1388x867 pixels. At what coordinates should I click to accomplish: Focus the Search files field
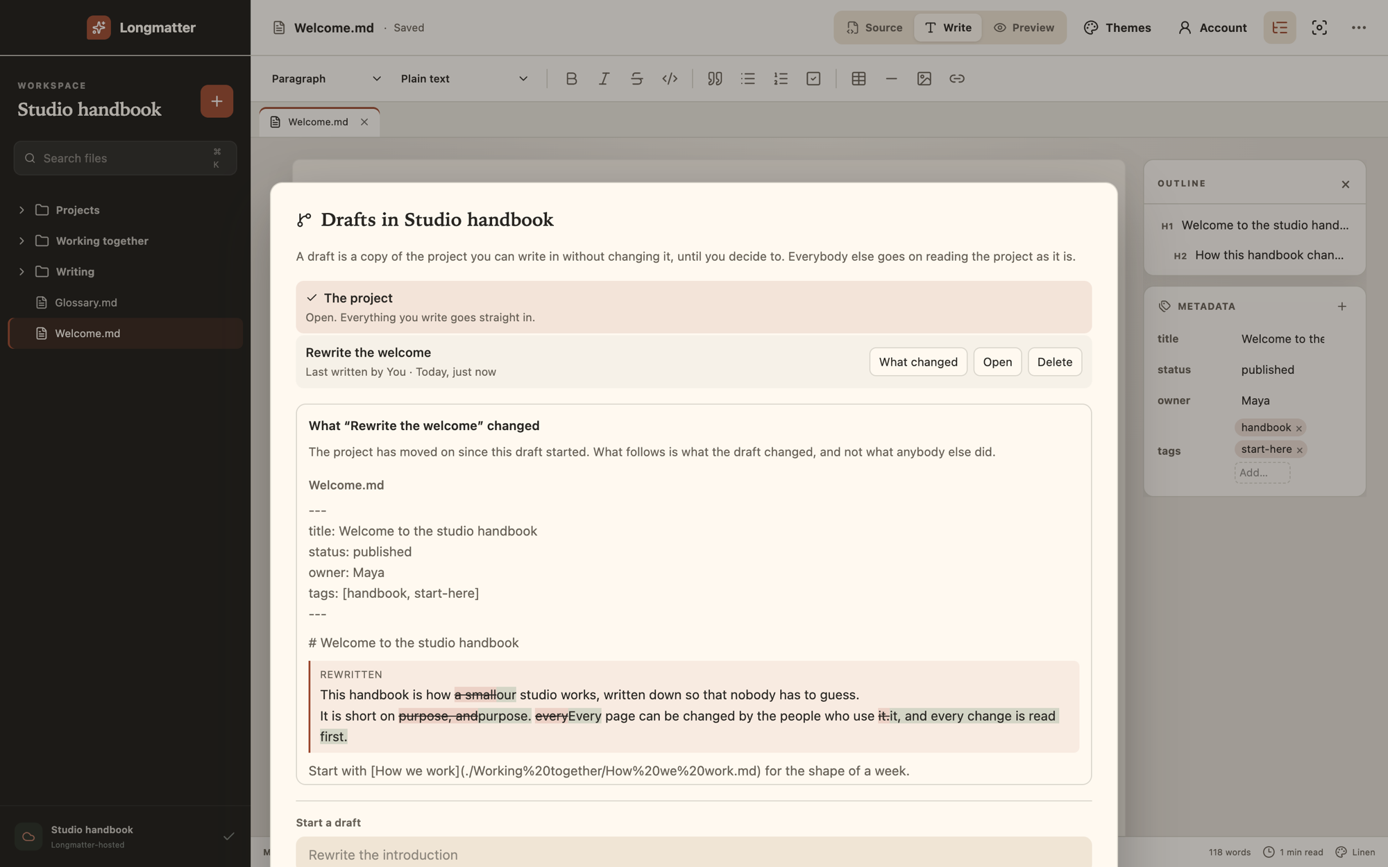125,158
